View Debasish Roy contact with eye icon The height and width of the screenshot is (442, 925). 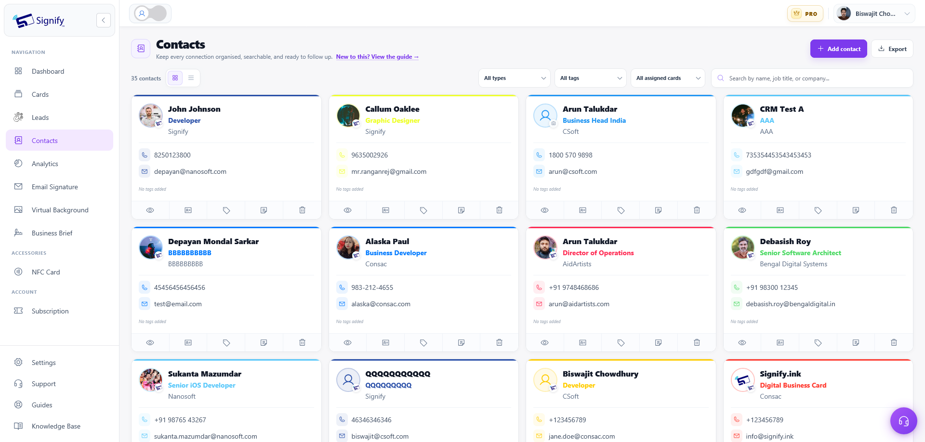click(x=742, y=342)
